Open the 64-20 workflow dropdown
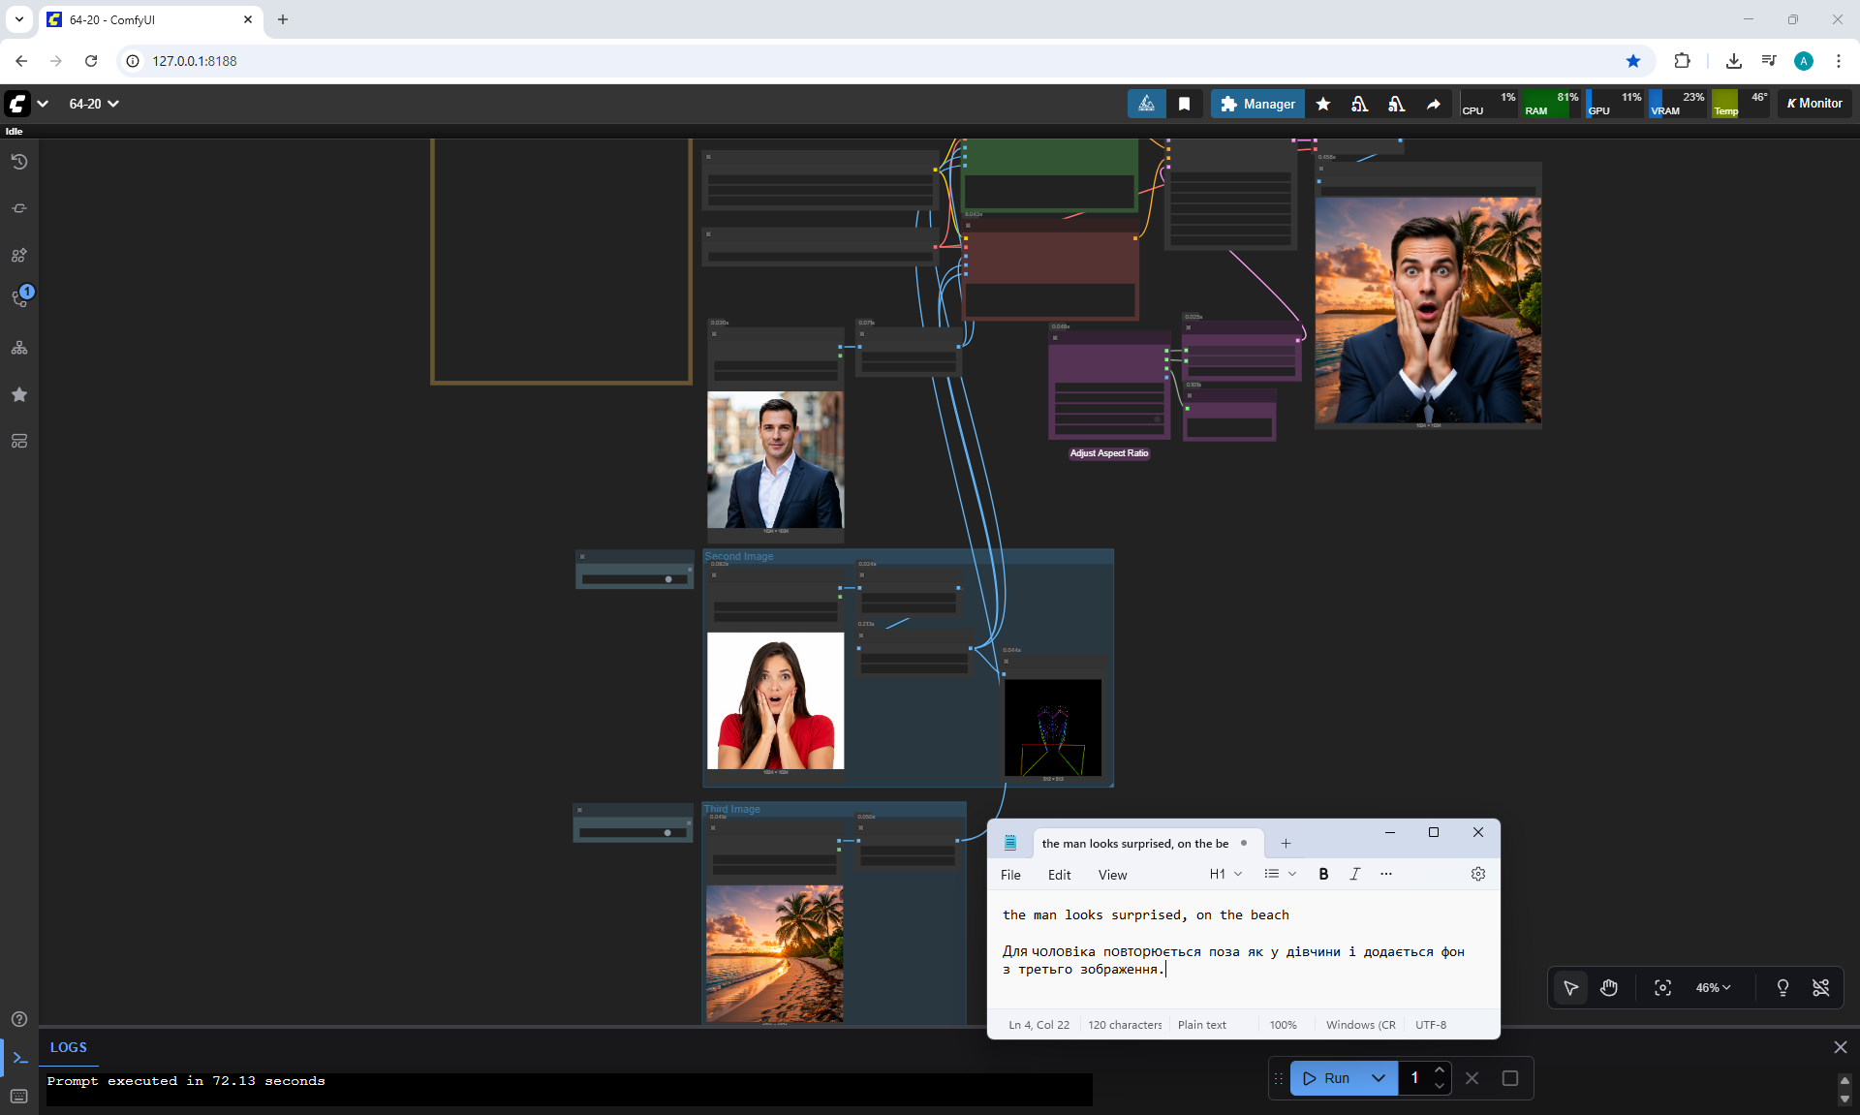 click(94, 104)
